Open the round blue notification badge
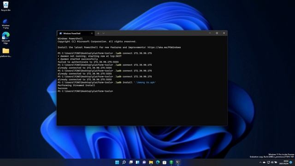Screen dimensions: 295x166 click(291, 162)
